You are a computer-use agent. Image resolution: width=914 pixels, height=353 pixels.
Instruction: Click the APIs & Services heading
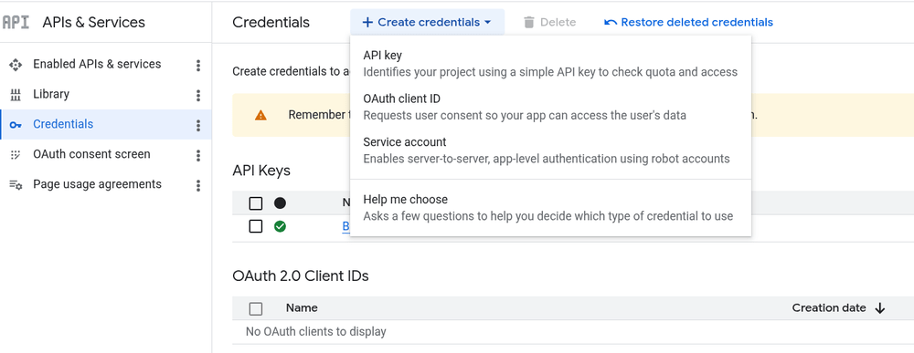94,23
